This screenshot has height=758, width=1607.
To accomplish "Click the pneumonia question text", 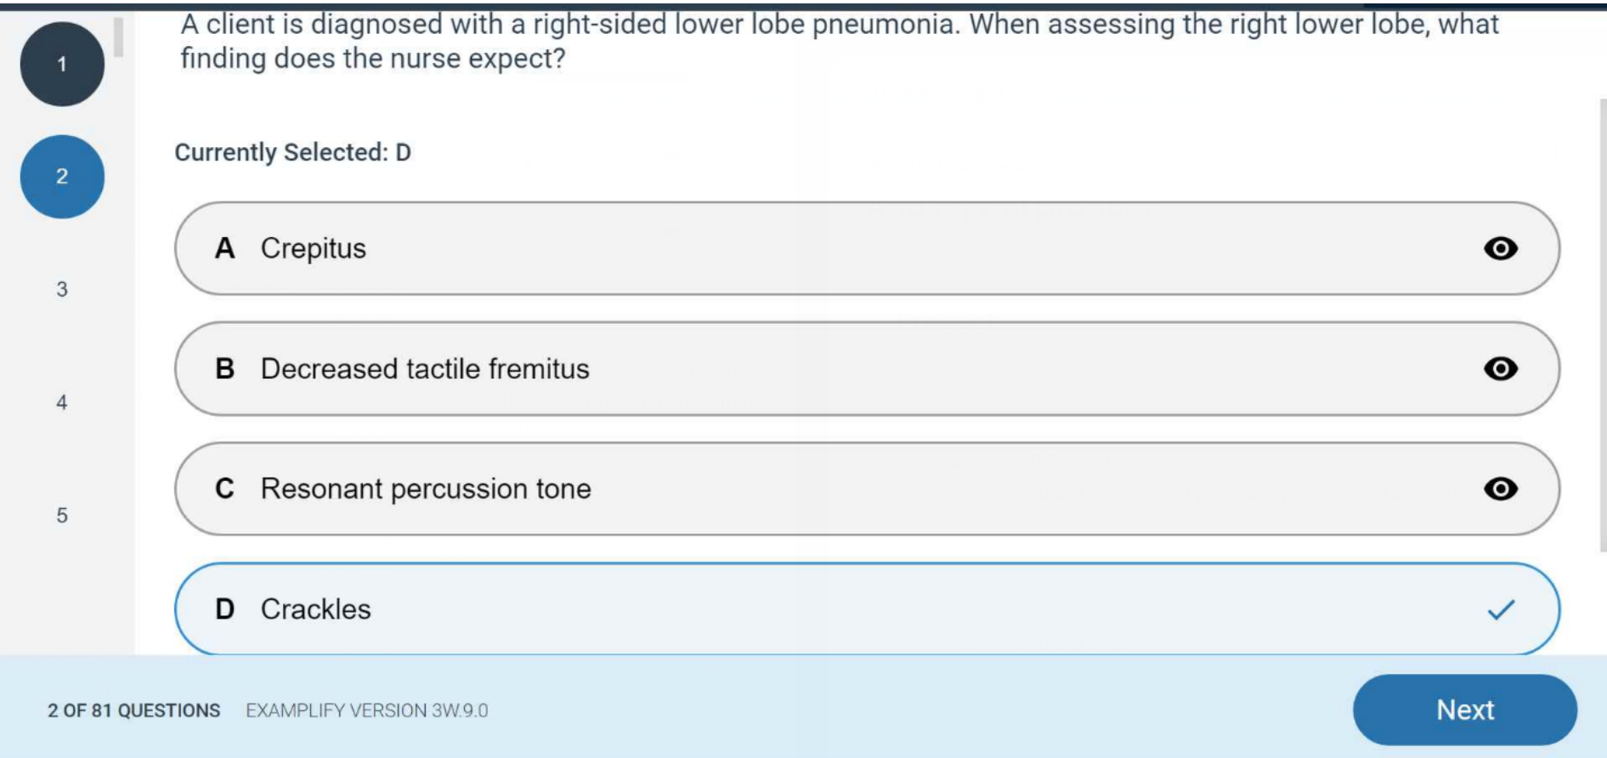I will [838, 41].
